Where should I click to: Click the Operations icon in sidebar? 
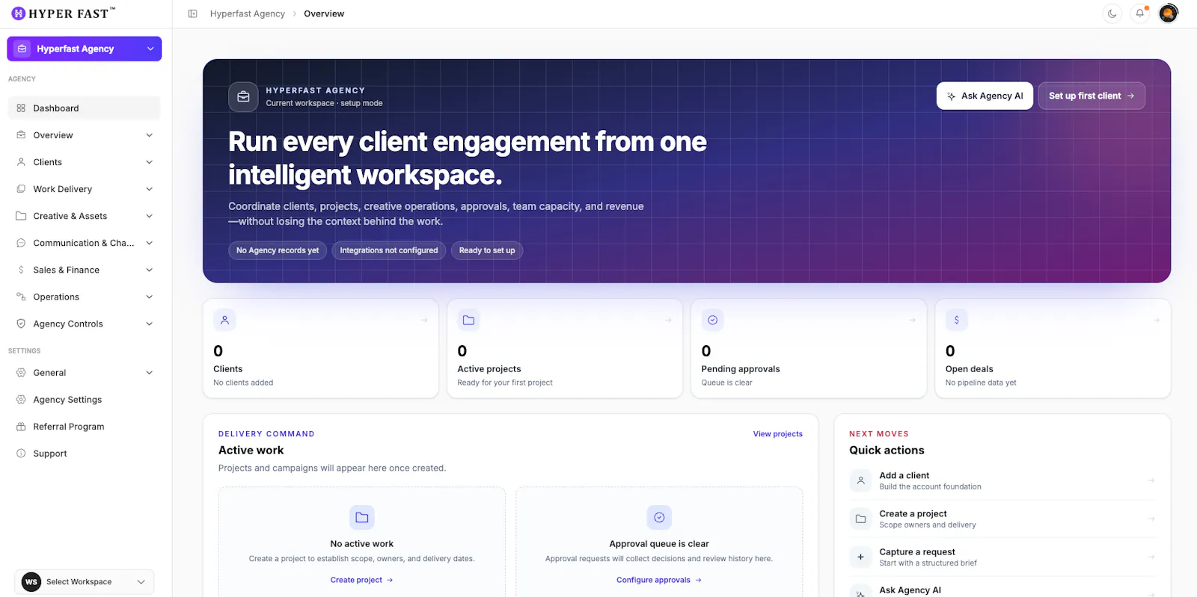[21, 297]
